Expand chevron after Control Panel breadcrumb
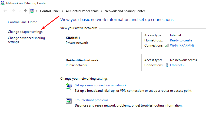Image resolution: width=206 pixels, height=127 pixels. (x=62, y=11)
